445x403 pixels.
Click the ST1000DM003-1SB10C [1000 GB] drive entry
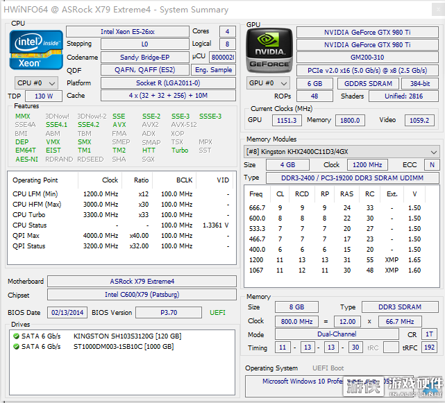click(124, 347)
